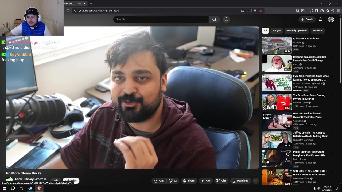Open options for WIN €500 burger video
This screenshot has width=342, height=192.
332,171
